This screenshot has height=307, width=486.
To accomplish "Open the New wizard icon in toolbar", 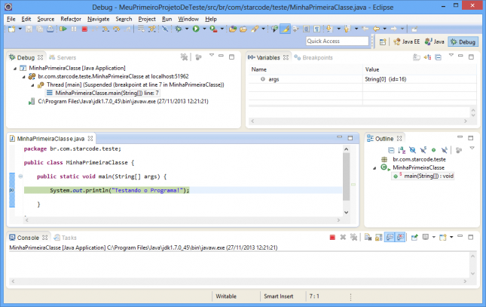I will (x=12, y=29).
